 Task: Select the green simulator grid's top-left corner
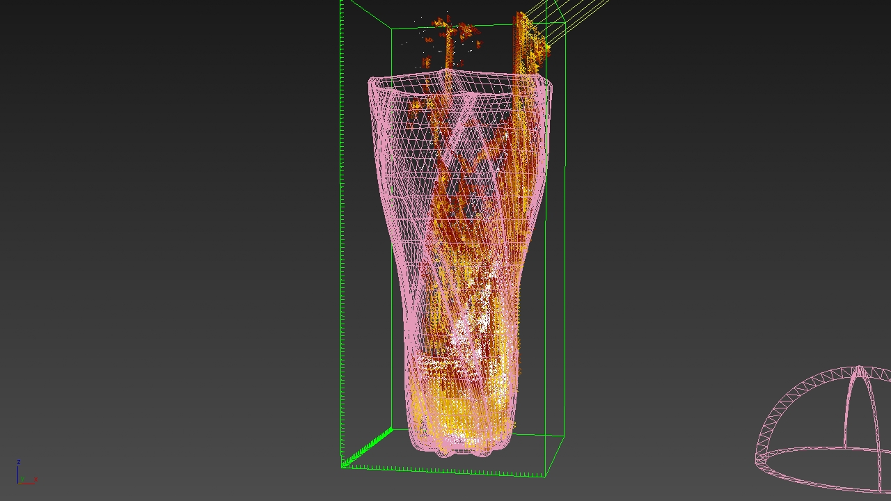342,2
